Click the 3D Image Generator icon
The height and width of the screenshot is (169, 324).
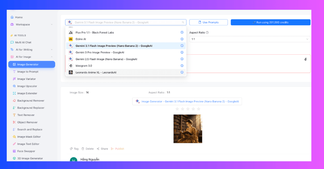(14, 158)
